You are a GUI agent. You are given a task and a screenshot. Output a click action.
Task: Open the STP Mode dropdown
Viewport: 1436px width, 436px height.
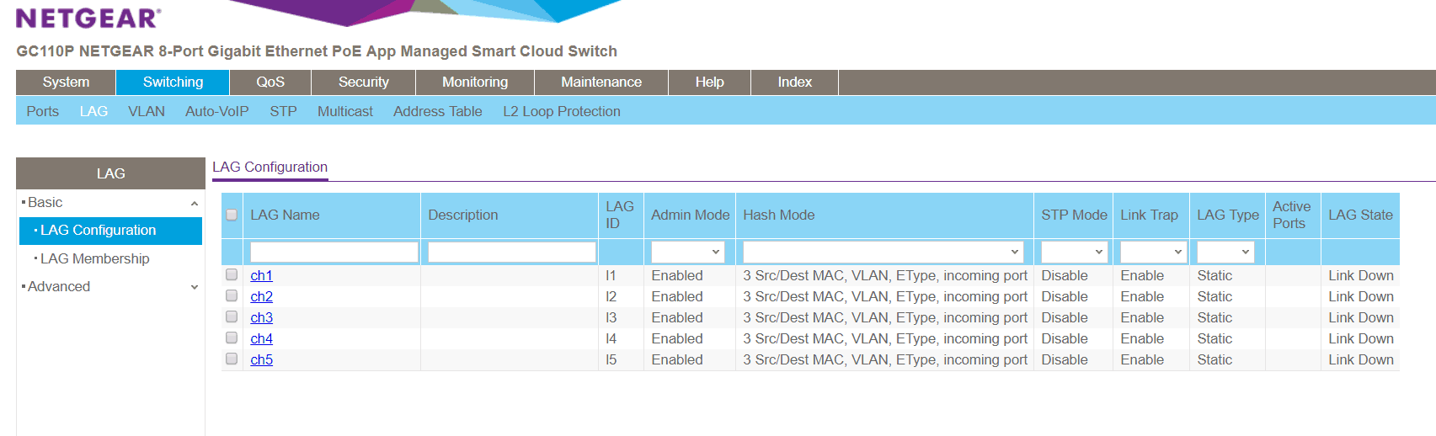pos(1073,252)
